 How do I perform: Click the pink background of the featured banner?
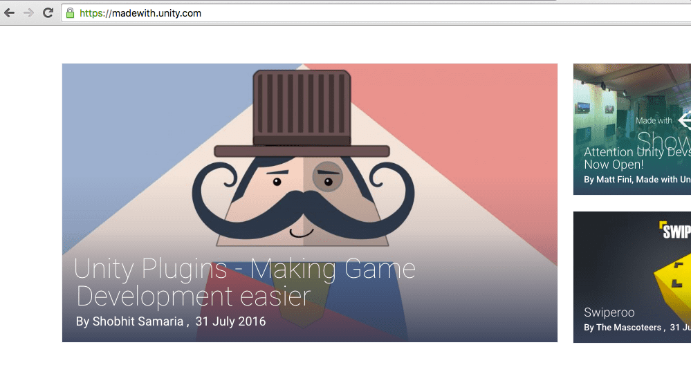(x=484, y=124)
